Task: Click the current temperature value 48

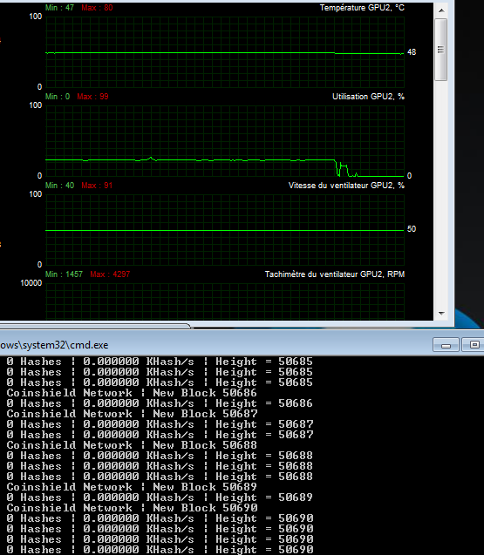Action: pyautogui.click(x=412, y=52)
